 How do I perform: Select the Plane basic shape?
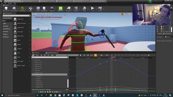15,57
